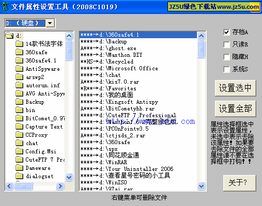This screenshot has height=206, width=262.
Task: Click 设置全部 button
Action: 235,108
